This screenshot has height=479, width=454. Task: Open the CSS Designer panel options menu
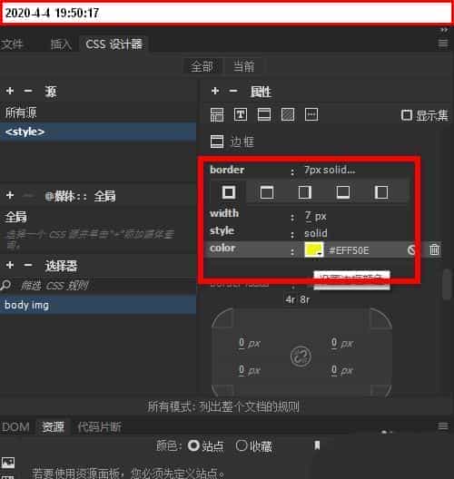point(443,44)
